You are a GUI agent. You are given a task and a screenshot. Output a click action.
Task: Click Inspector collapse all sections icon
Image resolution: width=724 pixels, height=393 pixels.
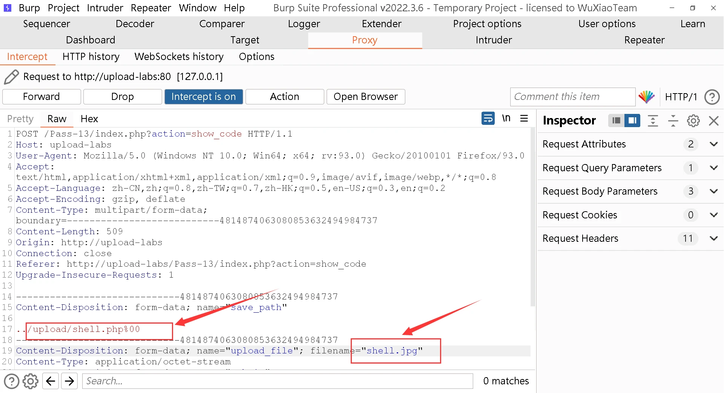click(673, 121)
